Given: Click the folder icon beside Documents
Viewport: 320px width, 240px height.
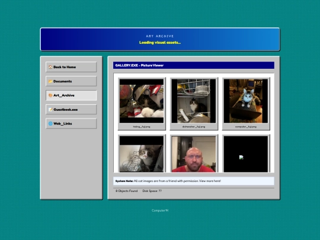Looking at the screenshot, I should (50, 81).
